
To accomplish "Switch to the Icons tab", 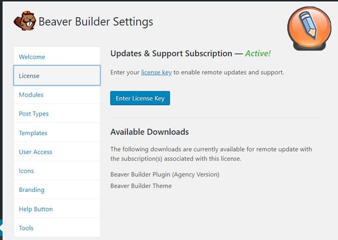I will pyautogui.click(x=57, y=171).
